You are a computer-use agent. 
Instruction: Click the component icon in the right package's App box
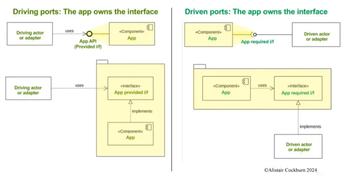[245, 81]
